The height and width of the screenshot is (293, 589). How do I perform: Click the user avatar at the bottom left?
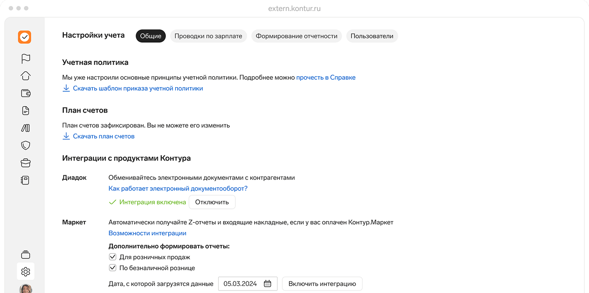25,288
